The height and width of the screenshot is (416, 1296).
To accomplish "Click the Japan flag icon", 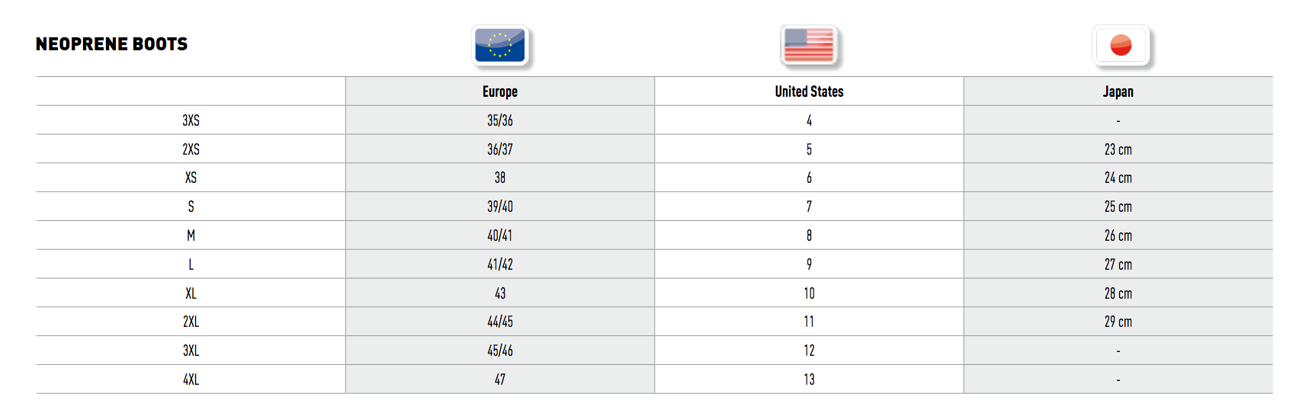I will click(x=1120, y=46).
